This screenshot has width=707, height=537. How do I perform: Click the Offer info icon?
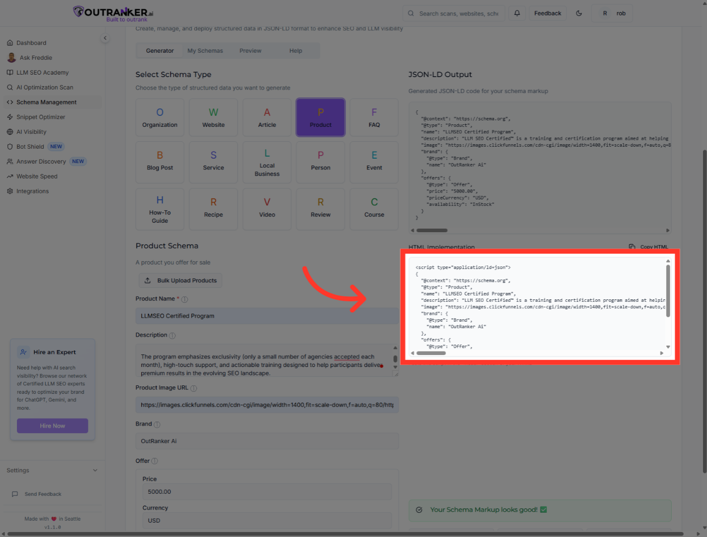[155, 461]
